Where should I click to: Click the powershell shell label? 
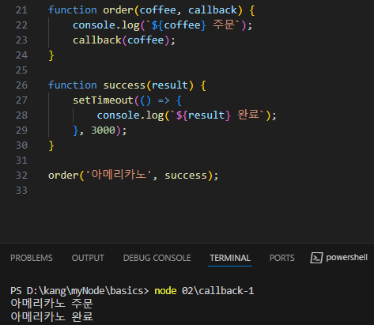pyautogui.click(x=346, y=257)
